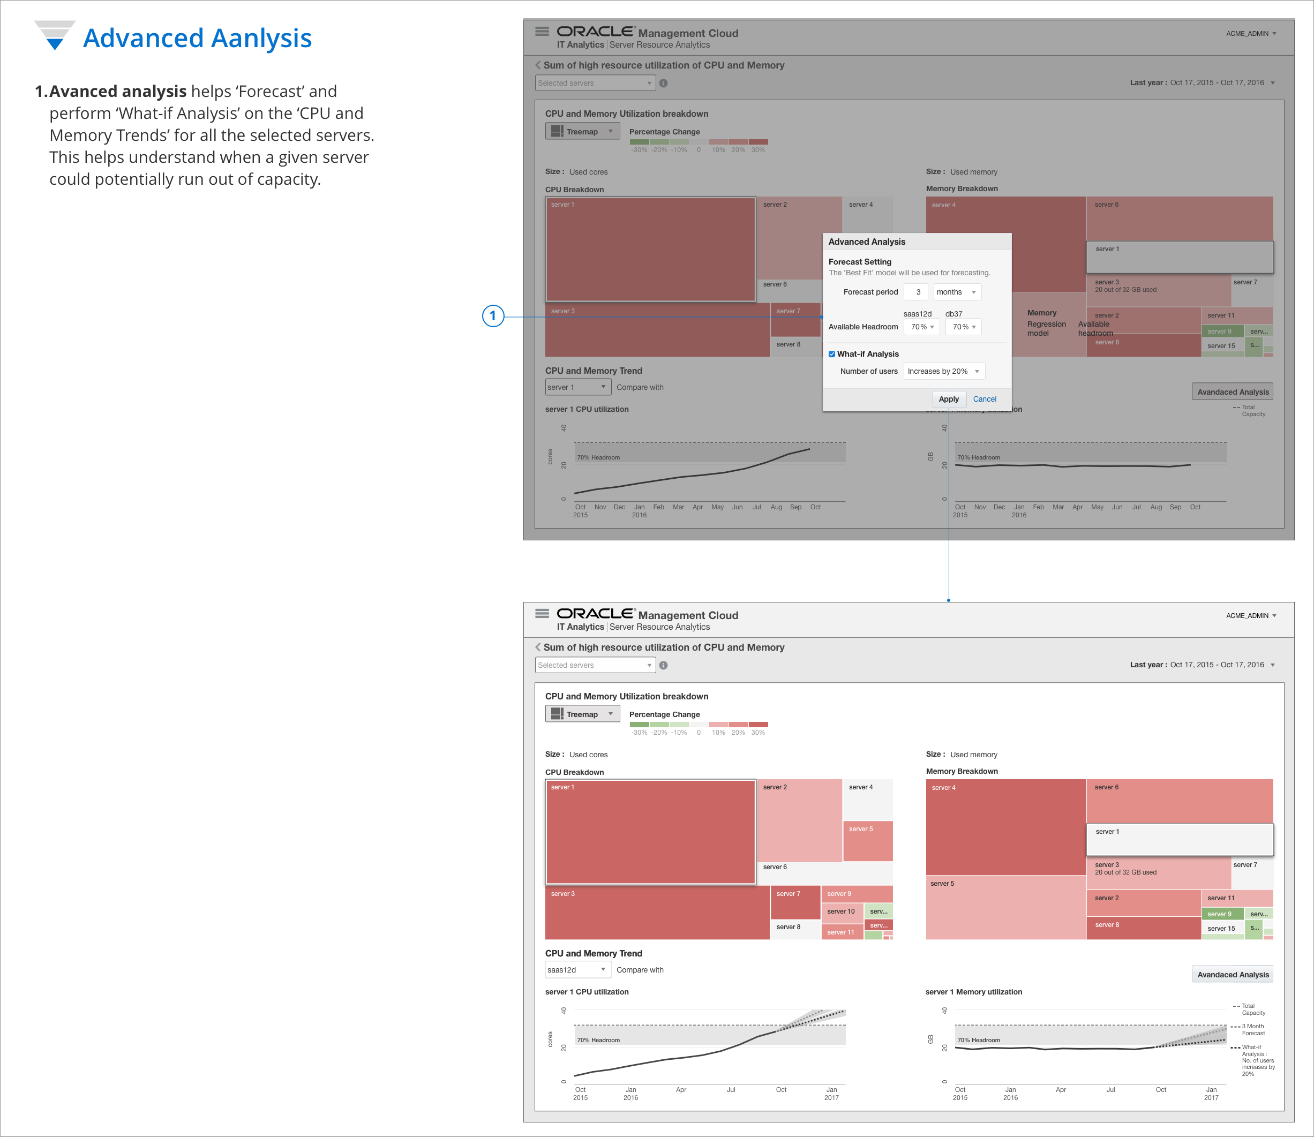Select server 9 green tile in lower Memory Breakdown
The image size is (1314, 1138).
[1222, 914]
